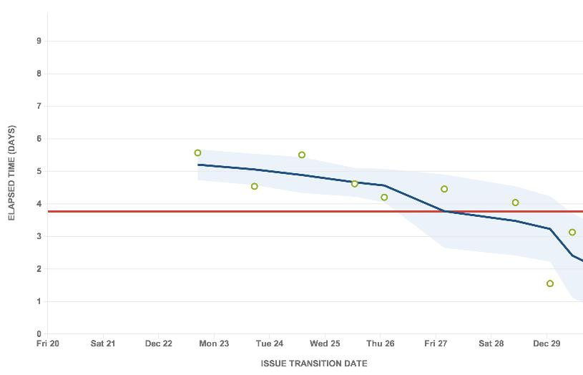Select the Mon 23 date label
583x375 pixels.
pyautogui.click(x=214, y=344)
